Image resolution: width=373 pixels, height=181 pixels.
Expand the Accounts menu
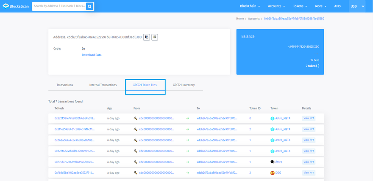tap(276, 6)
